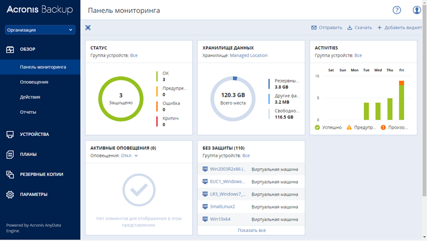Change the Статус device group Все selector
Image resolution: width=427 pixels, height=241 pixels.
coord(134,55)
